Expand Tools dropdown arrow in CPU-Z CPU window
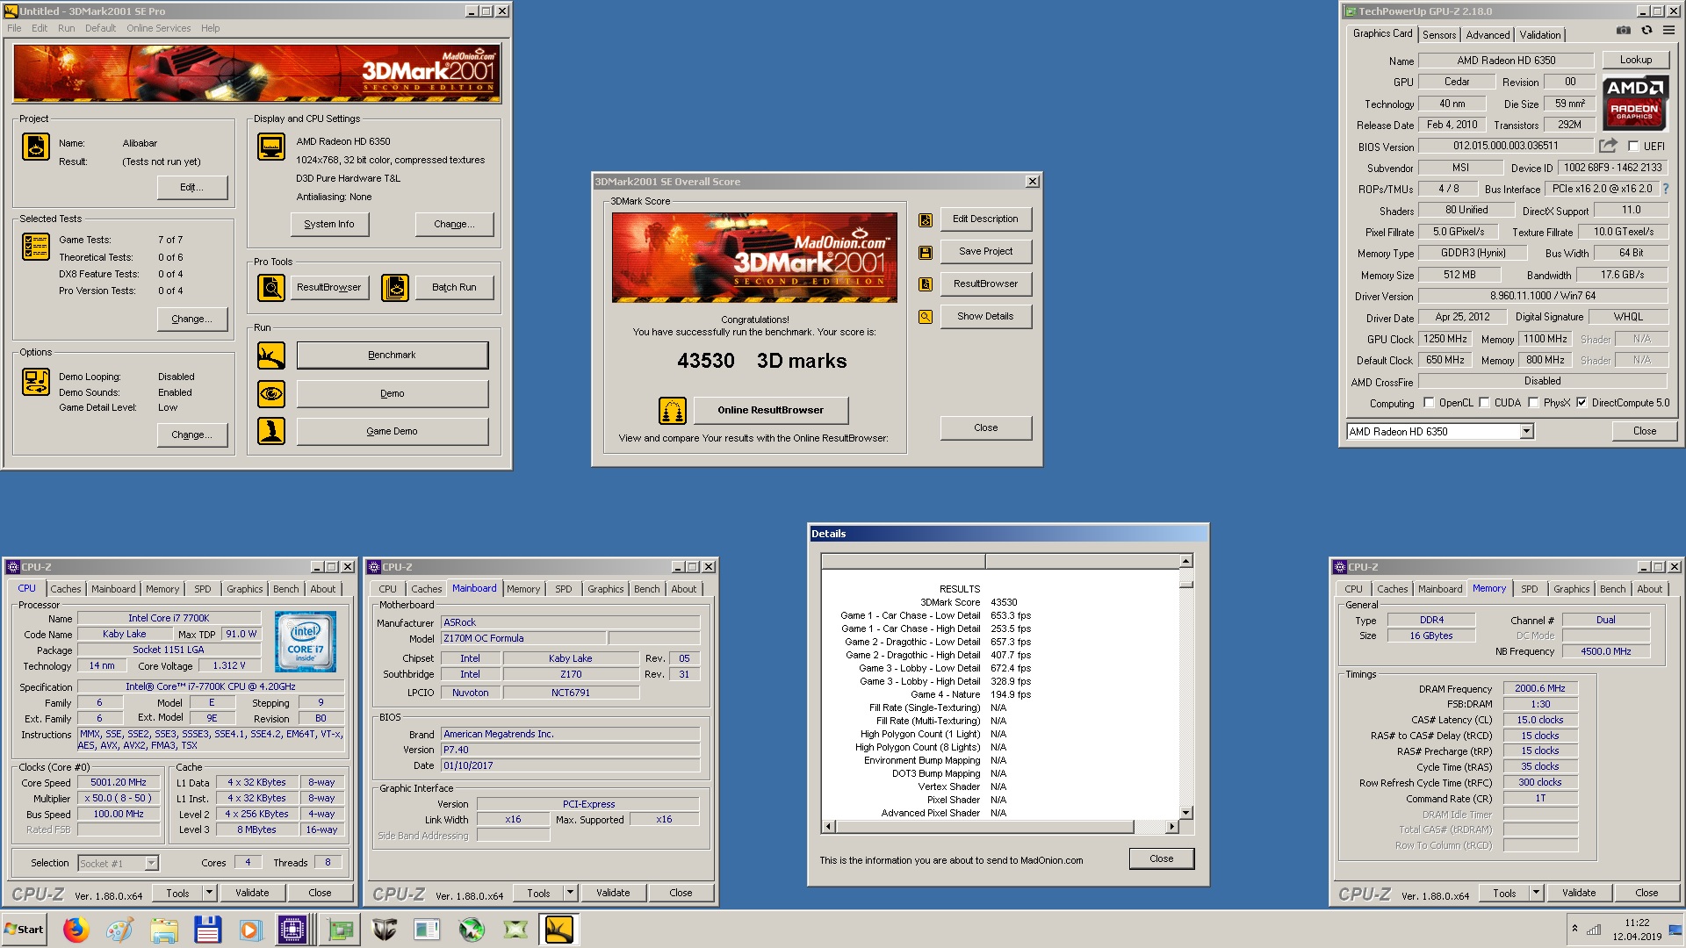The width and height of the screenshot is (1686, 948). pos(209,893)
